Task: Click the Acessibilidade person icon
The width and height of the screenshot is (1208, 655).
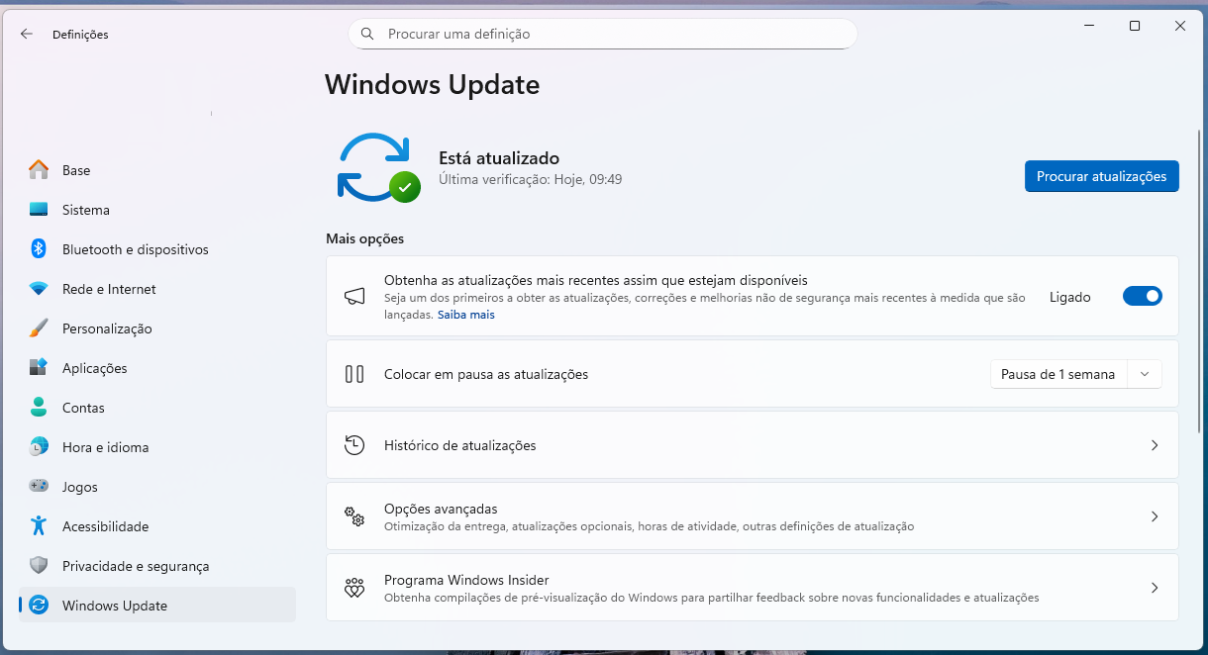Action: tap(39, 526)
